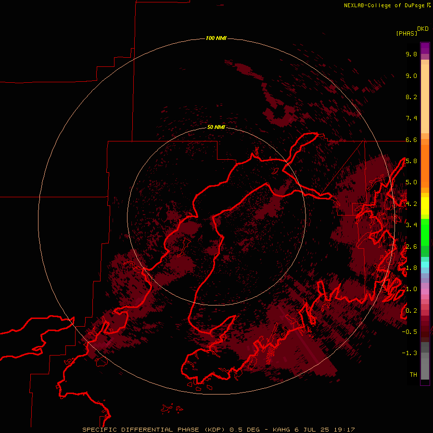
Task: Select the 4.2 scale value
Action: point(411,204)
